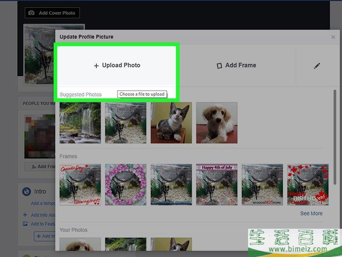Select the fish tank suggested photo

point(125,123)
